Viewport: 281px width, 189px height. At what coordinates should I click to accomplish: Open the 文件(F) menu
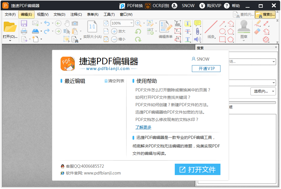(x=10, y=15)
